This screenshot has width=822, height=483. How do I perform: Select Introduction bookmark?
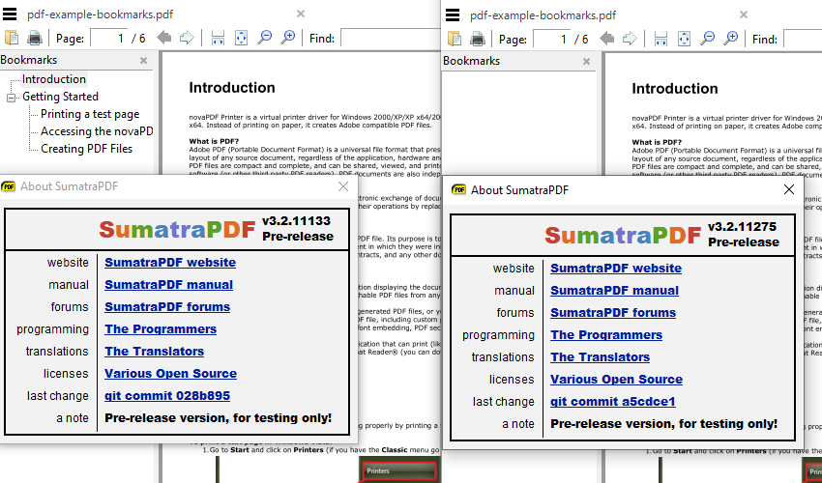[x=54, y=79]
